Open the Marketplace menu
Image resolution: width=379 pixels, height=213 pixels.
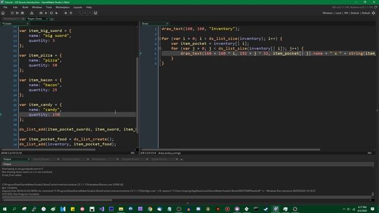pyautogui.click(x=63, y=7)
